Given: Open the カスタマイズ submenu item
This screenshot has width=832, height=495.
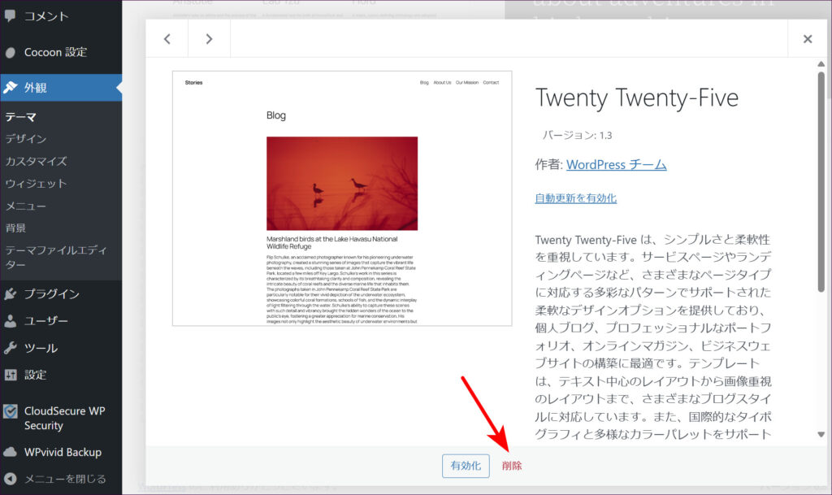Looking at the screenshot, I should [x=36, y=162].
